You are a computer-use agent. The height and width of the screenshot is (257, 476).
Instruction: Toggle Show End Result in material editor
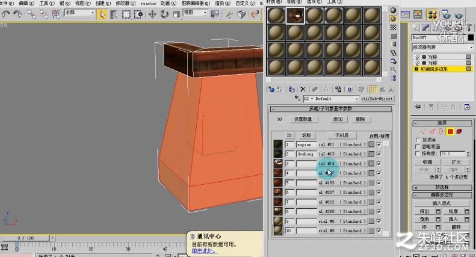click(372, 89)
